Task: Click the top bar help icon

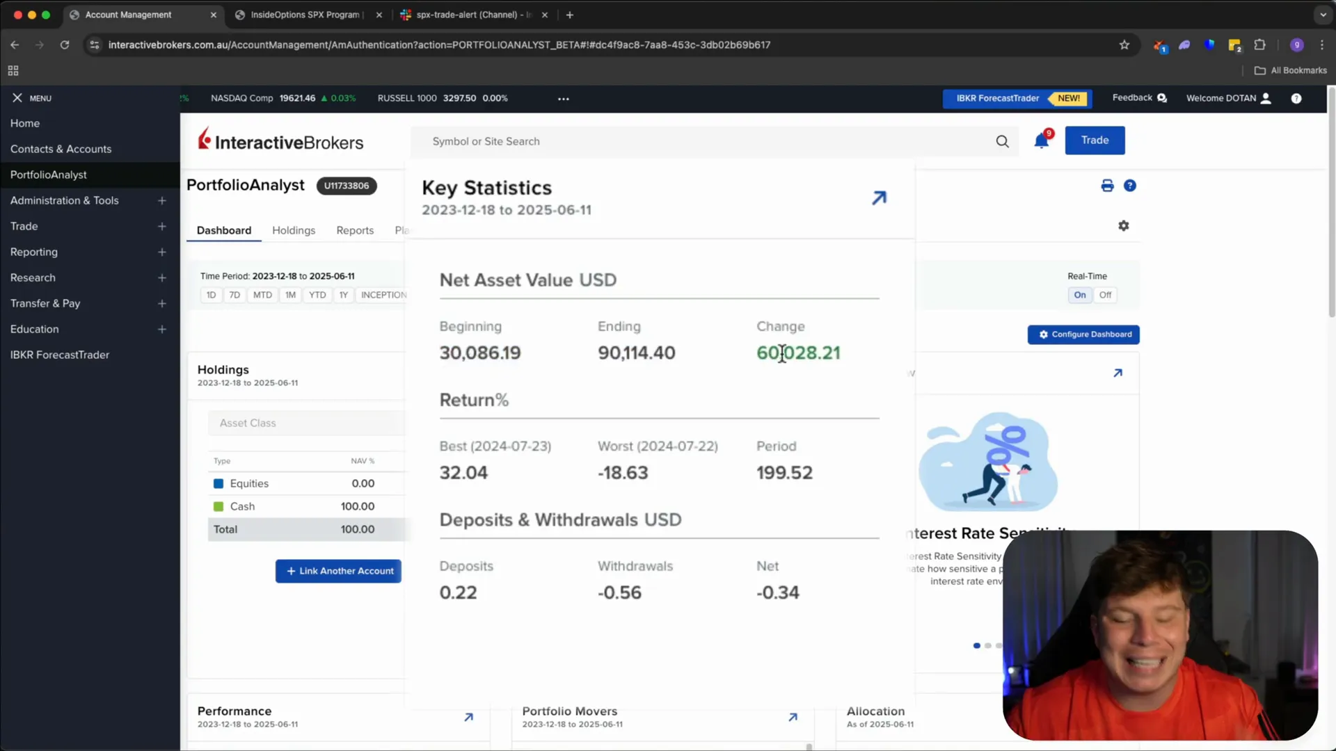Action: click(1296, 99)
